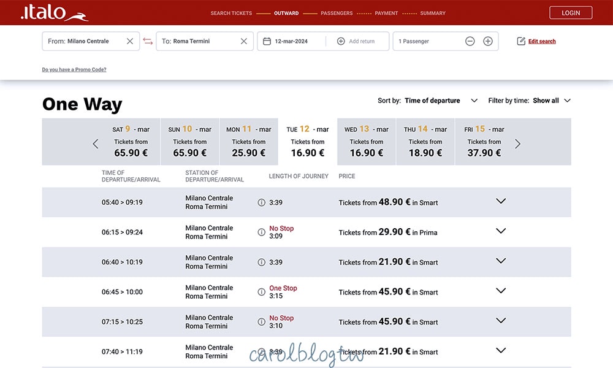Select the SUN 10 mar date tab

point(190,142)
